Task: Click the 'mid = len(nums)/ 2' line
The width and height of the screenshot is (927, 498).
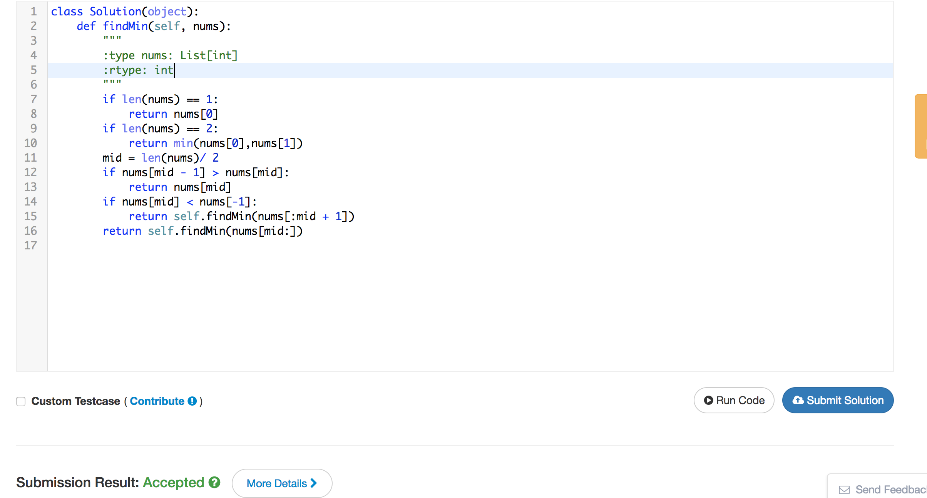Action: click(x=161, y=158)
